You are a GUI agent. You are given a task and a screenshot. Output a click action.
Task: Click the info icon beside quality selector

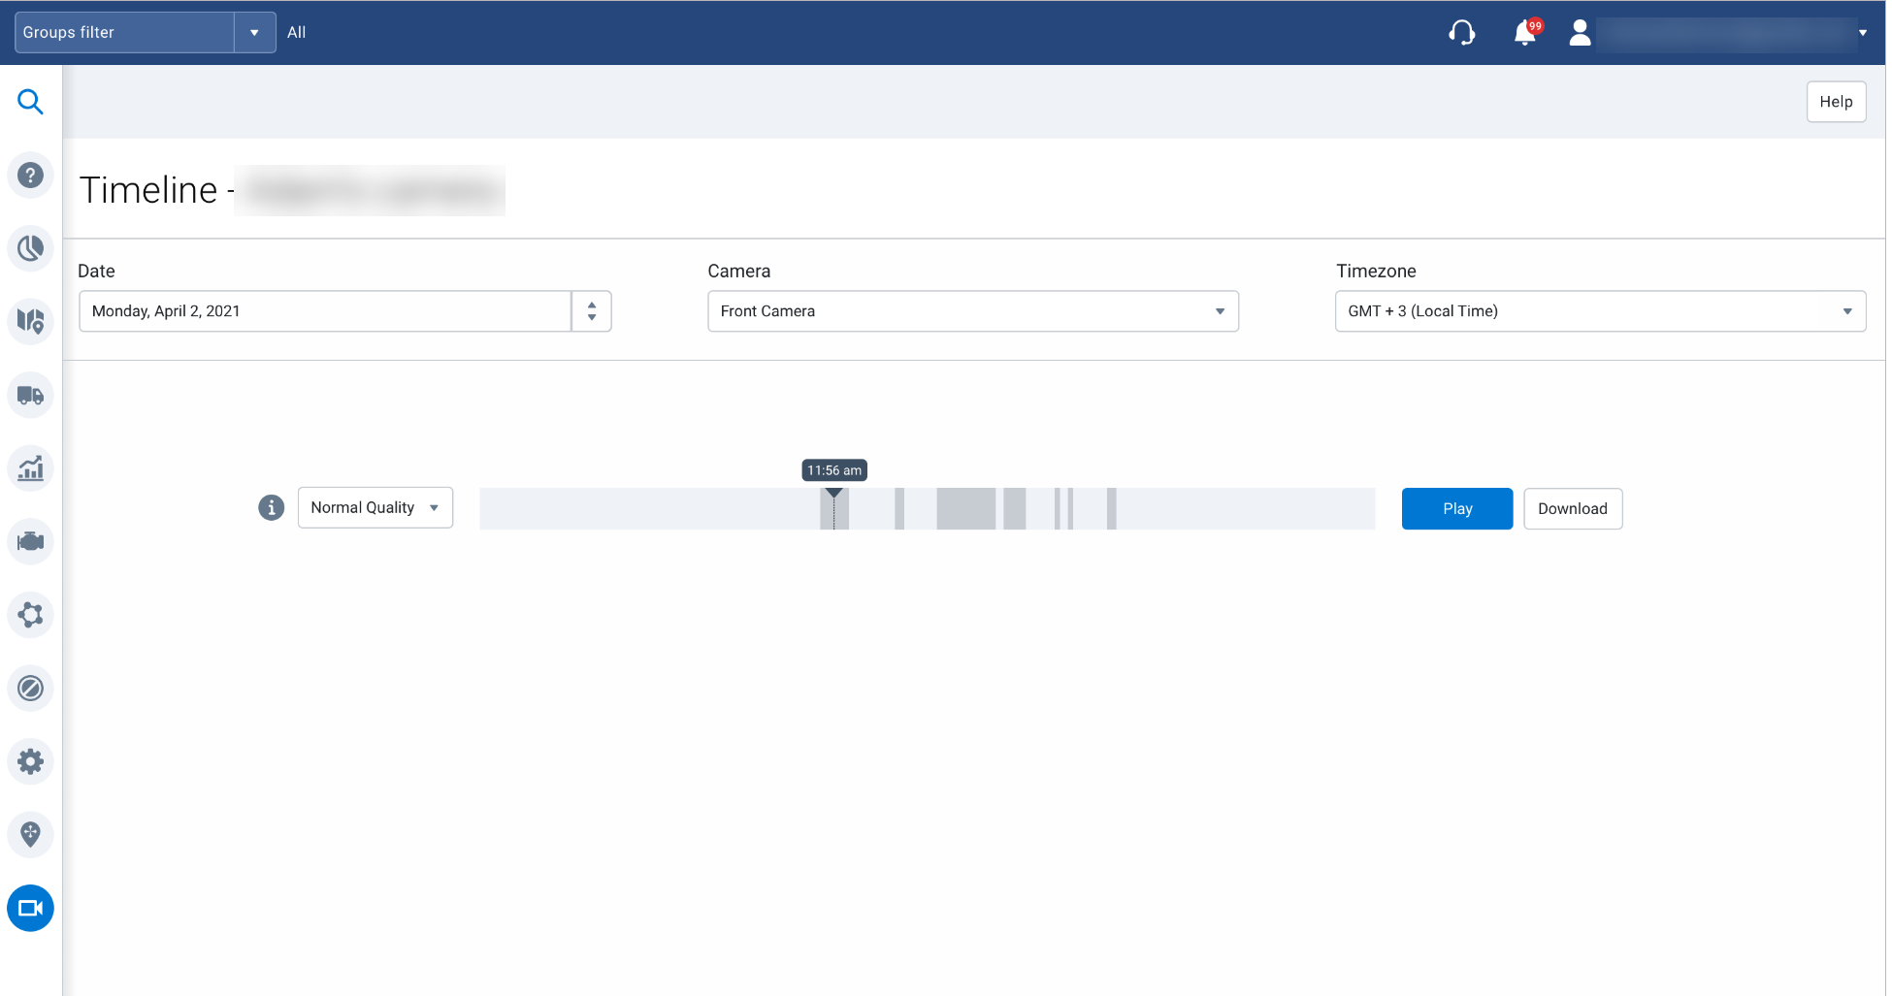pos(272,507)
